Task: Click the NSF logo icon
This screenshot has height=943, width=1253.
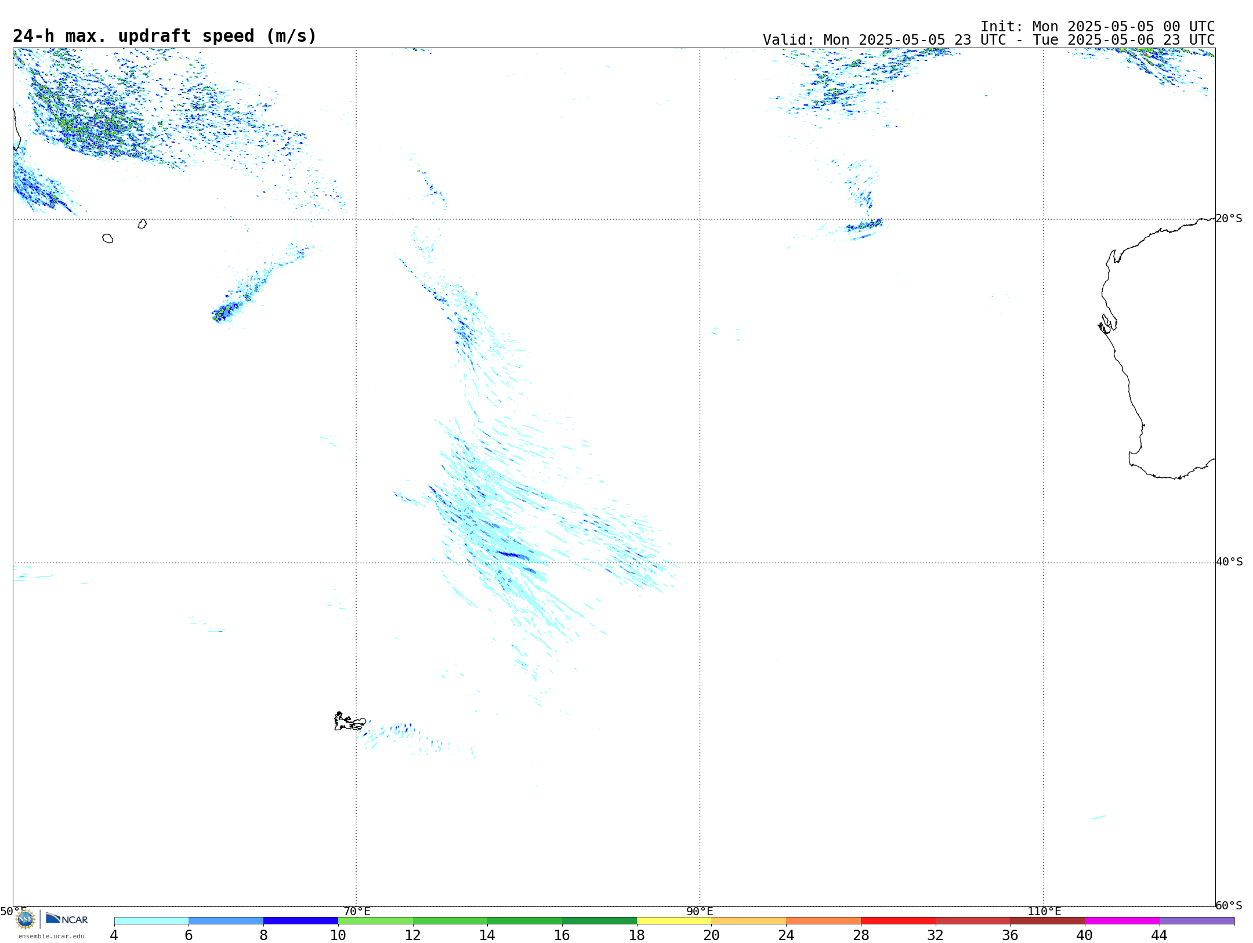Action: click(26, 919)
